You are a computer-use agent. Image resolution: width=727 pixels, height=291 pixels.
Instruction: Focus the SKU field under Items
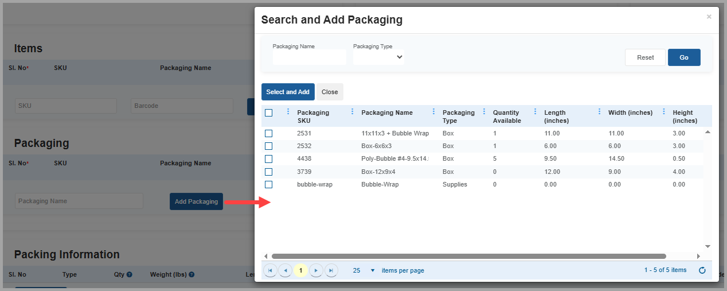(x=66, y=106)
